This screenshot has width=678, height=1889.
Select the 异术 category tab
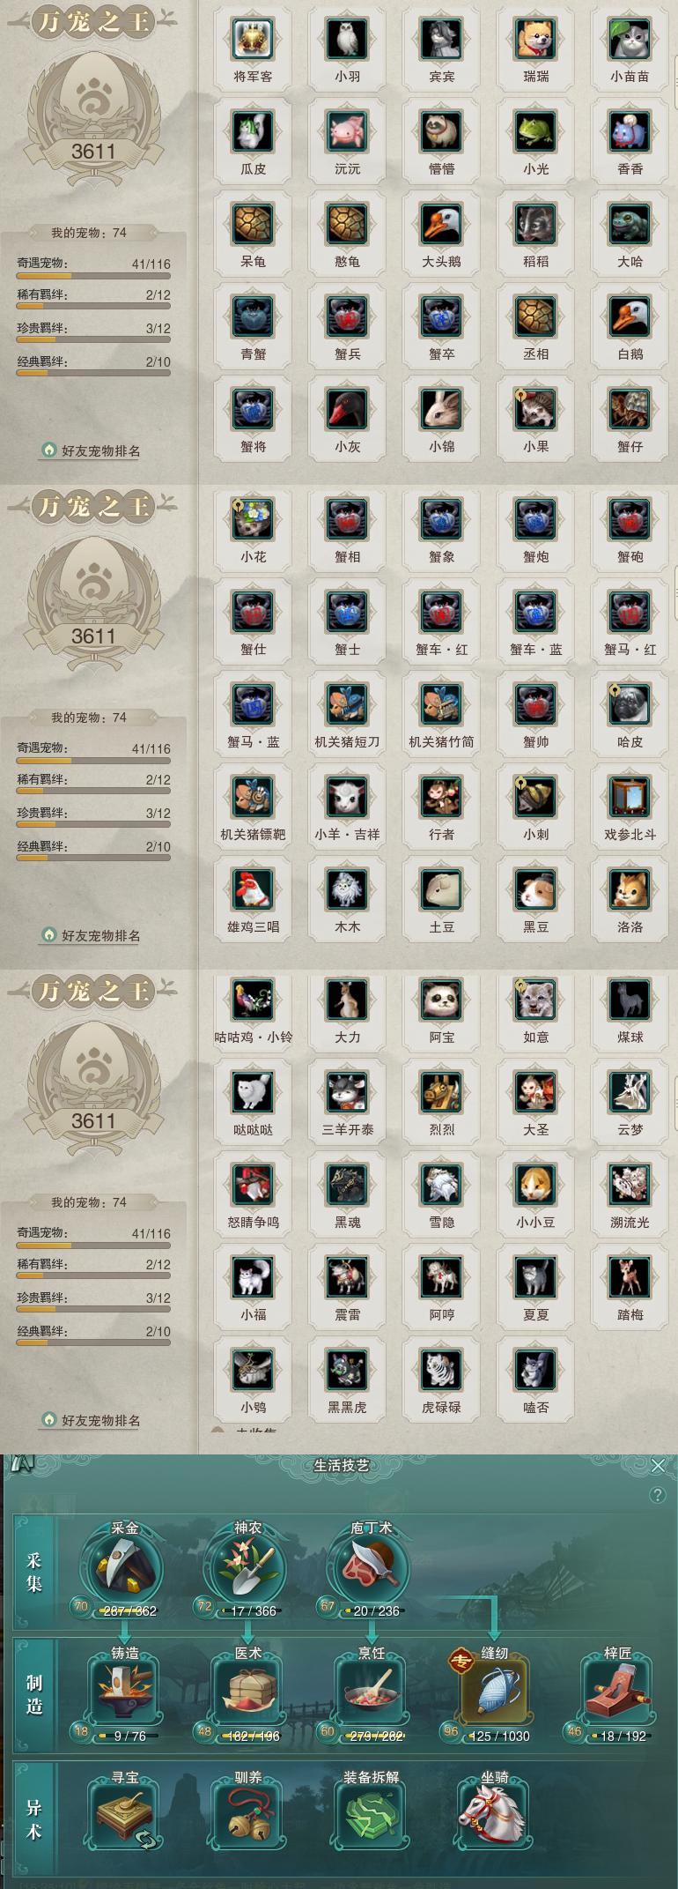point(34,1819)
